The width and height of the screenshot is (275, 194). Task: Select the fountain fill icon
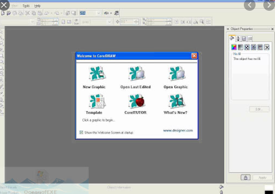[x=240, y=47]
